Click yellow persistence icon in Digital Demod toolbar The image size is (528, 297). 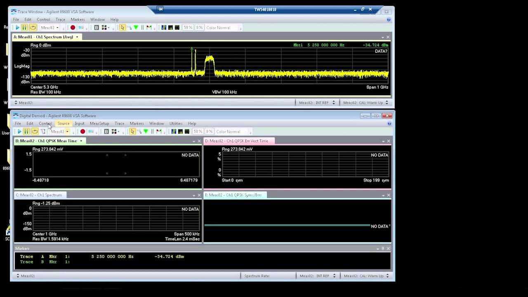[x=180, y=132]
